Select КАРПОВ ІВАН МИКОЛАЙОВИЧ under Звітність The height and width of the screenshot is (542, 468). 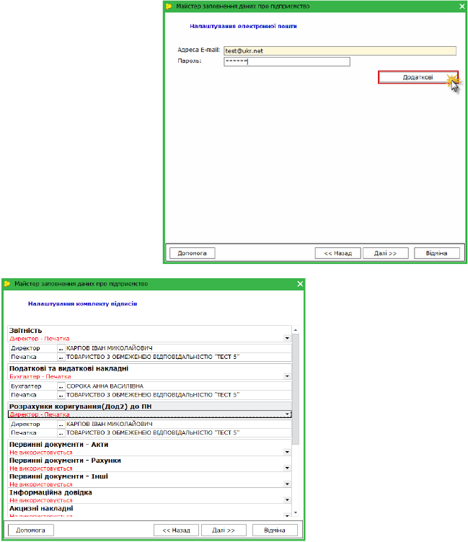click(110, 348)
